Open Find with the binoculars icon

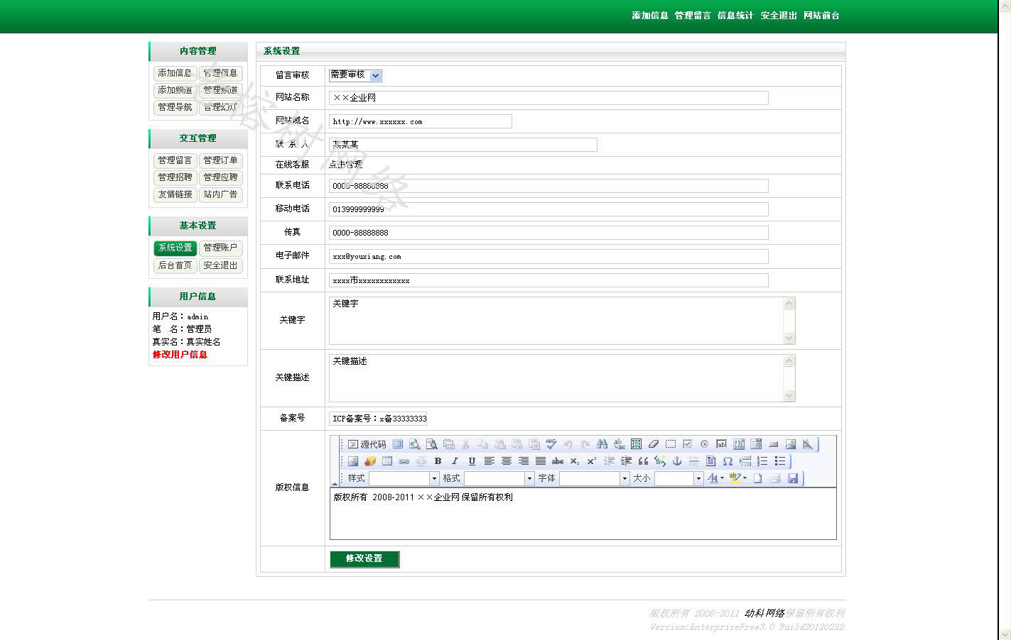coord(602,444)
